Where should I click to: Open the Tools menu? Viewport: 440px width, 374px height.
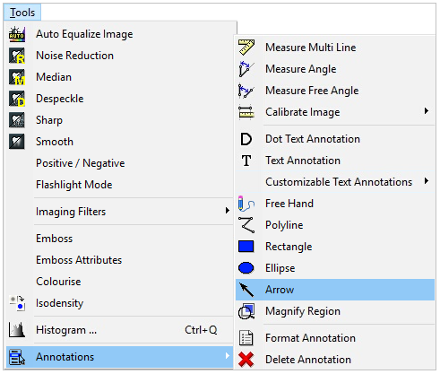[x=22, y=13]
